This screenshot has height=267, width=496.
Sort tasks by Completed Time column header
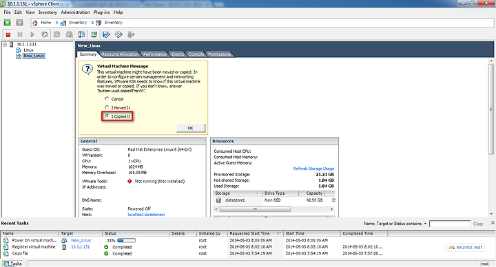pyautogui.click(x=364, y=233)
